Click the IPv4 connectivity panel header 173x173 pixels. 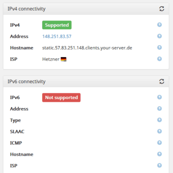[x=86, y=9]
